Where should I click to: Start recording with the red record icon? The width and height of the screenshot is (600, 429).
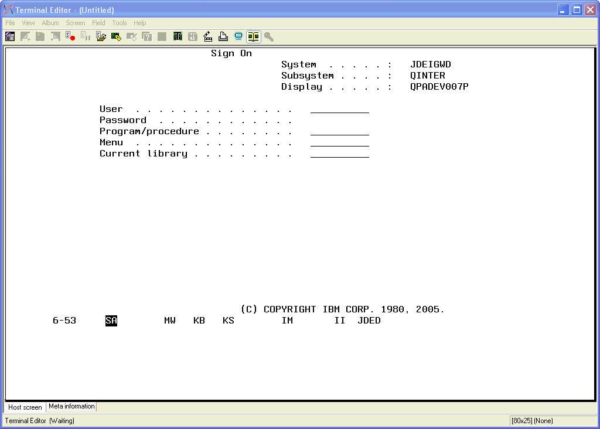pyautogui.click(x=70, y=36)
